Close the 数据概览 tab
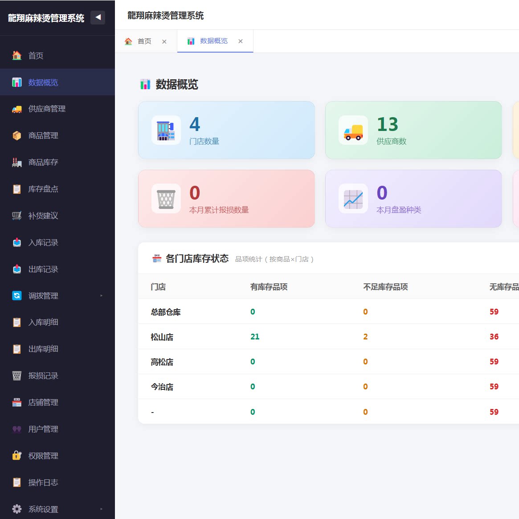The width and height of the screenshot is (519, 519). point(241,41)
